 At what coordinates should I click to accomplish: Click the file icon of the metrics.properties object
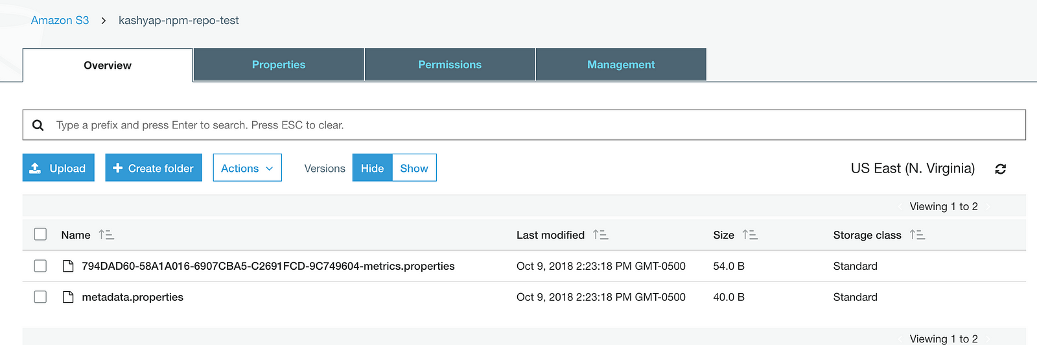[68, 266]
